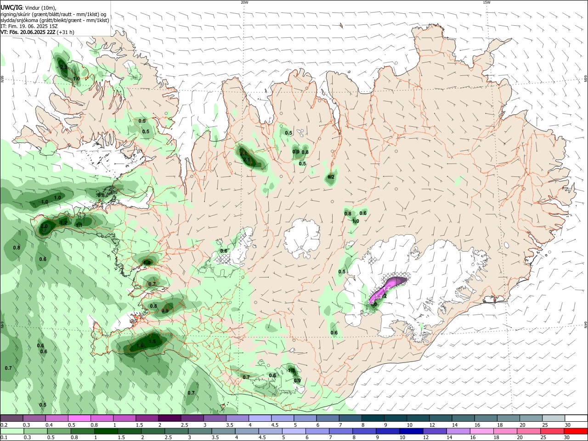588x441 pixels.
Task: Click the darkest green rain swatch between 1 and 1.5
Action: point(106,431)
